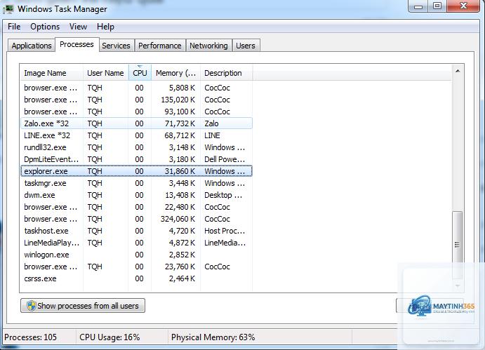Sort by Memory column header
485x350 pixels.
click(175, 73)
